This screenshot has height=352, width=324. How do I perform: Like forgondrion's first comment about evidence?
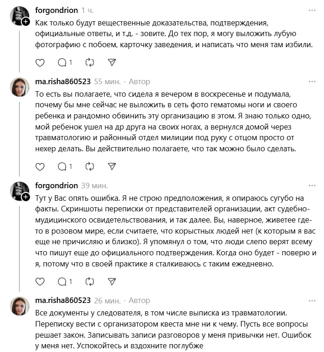coord(40,62)
